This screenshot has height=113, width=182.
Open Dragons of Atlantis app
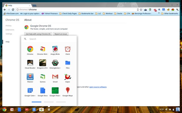pyautogui.click(x=43, y=64)
